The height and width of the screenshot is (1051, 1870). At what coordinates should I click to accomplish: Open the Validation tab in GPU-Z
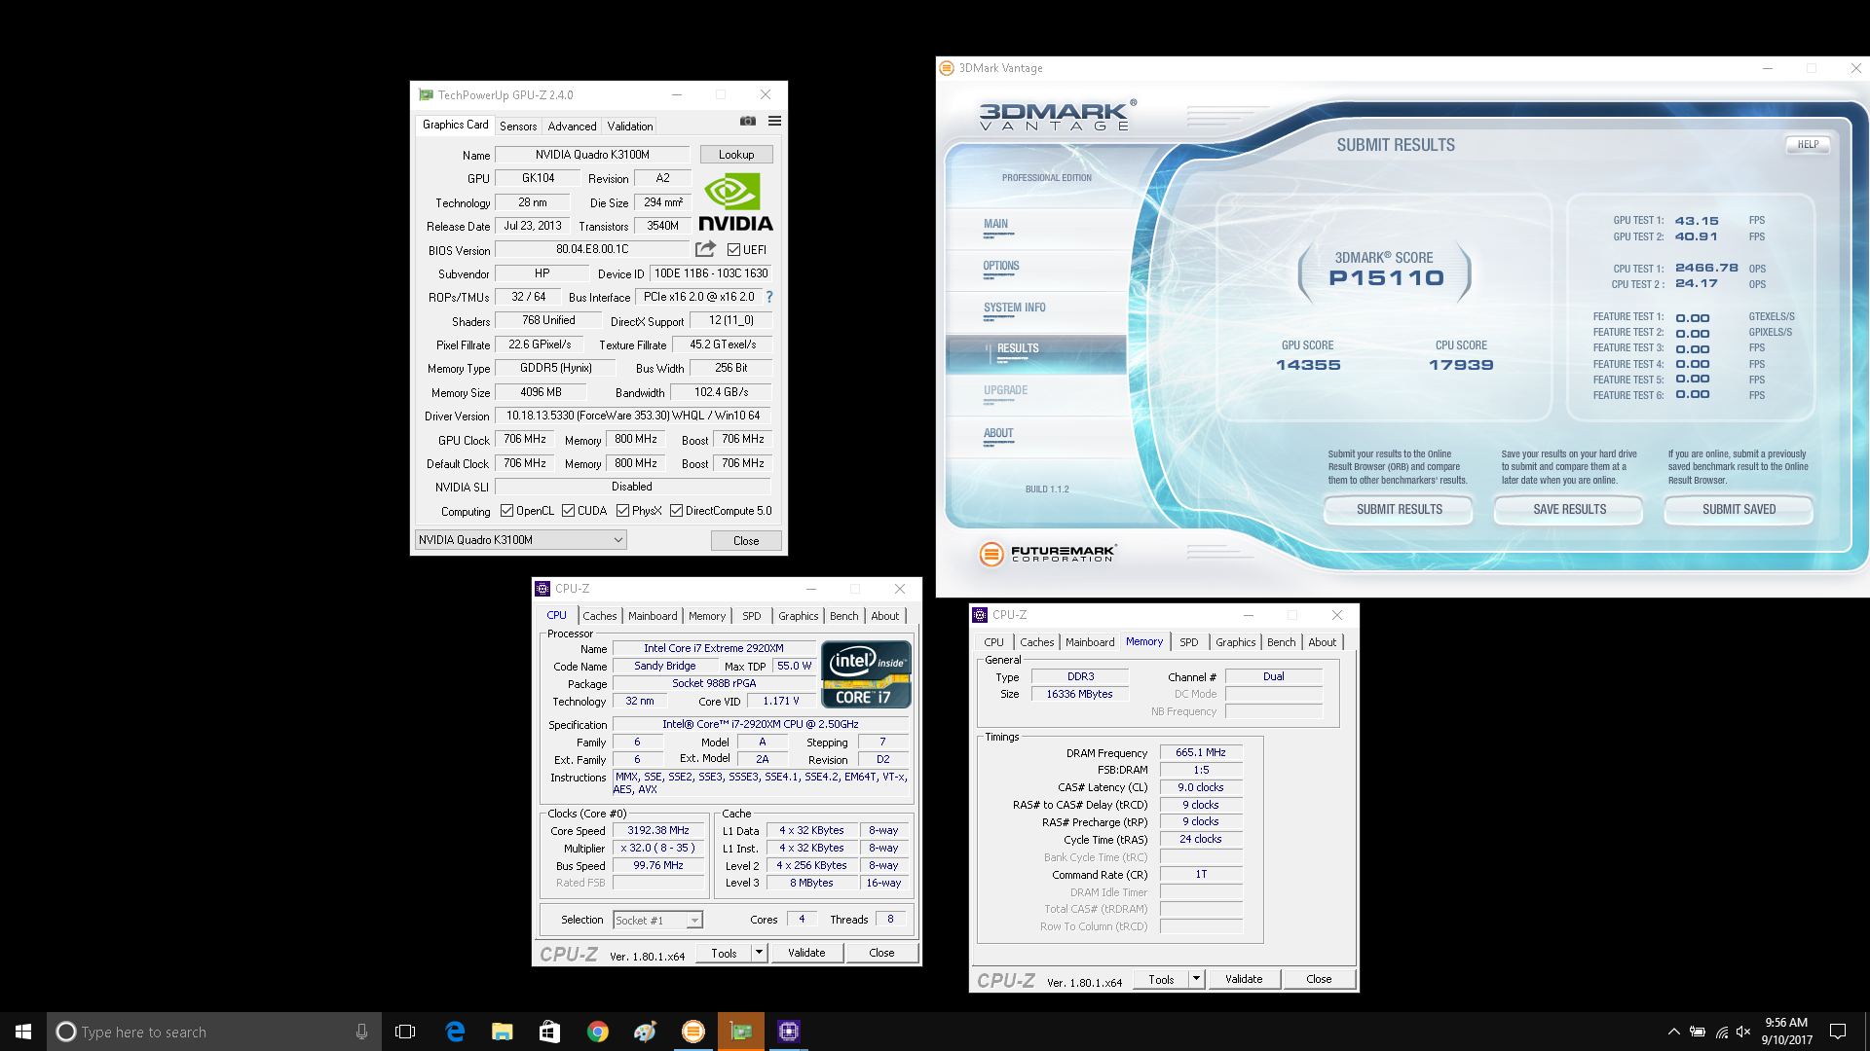coord(630,127)
